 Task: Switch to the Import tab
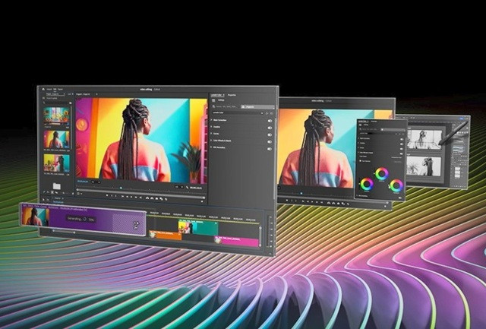49,90
